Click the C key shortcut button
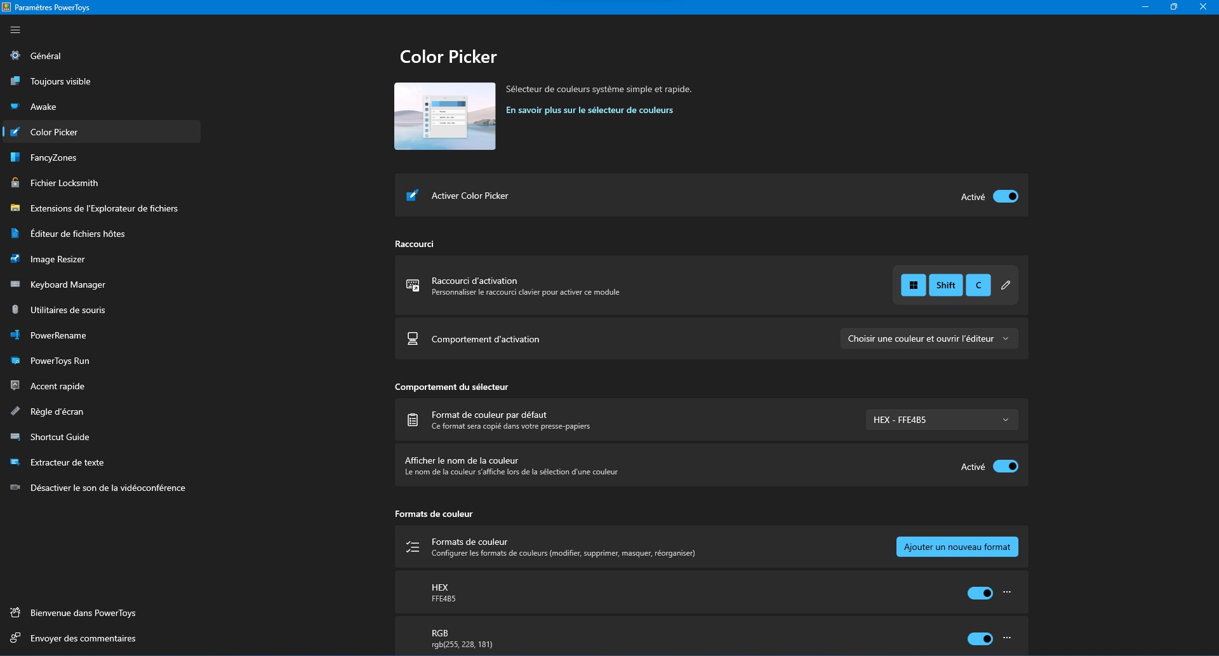Viewport: 1219px width, 656px height. [978, 285]
